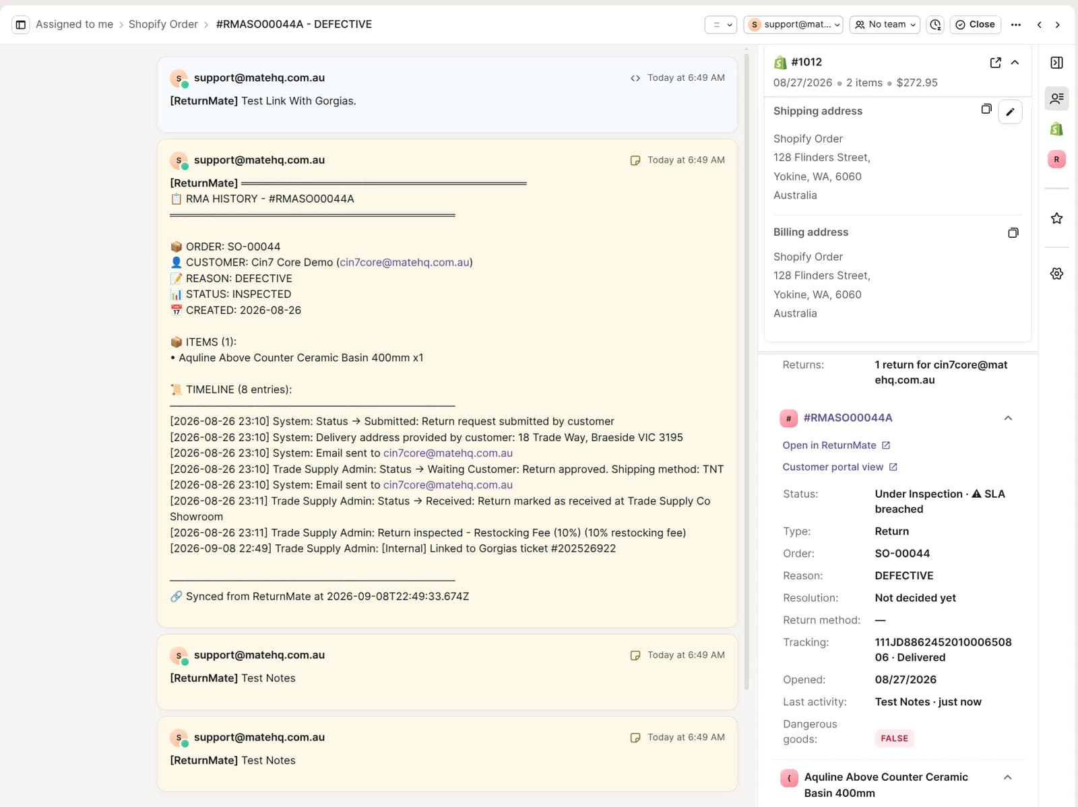This screenshot has width=1078, height=807.
Task: Click the Billing address heading
Action: click(811, 232)
